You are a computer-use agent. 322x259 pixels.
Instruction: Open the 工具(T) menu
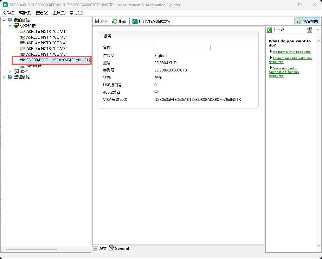click(59, 13)
